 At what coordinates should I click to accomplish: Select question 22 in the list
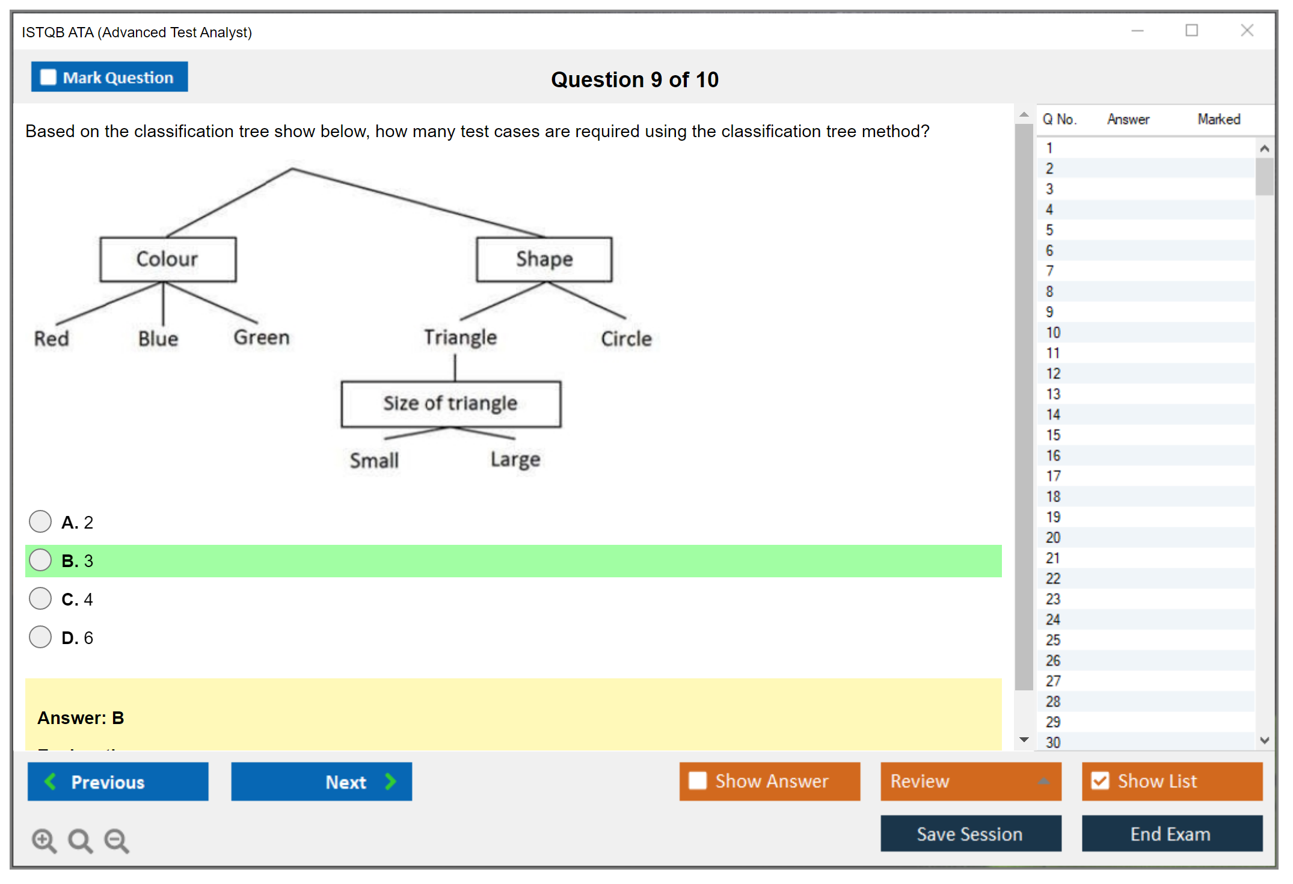pos(1053,579)
